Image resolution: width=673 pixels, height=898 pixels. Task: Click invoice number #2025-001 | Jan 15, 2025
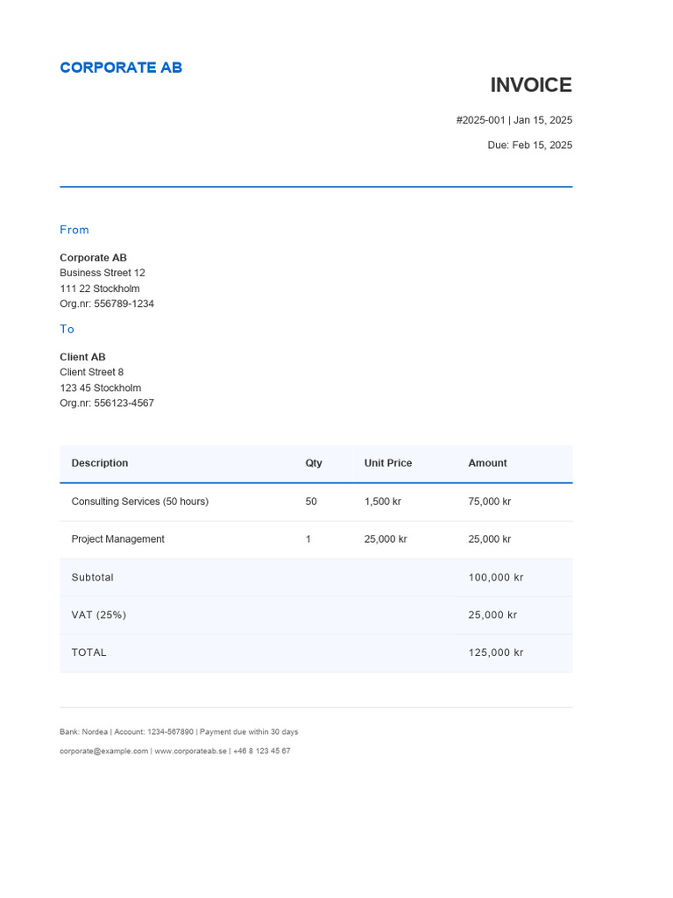[514, 119]
